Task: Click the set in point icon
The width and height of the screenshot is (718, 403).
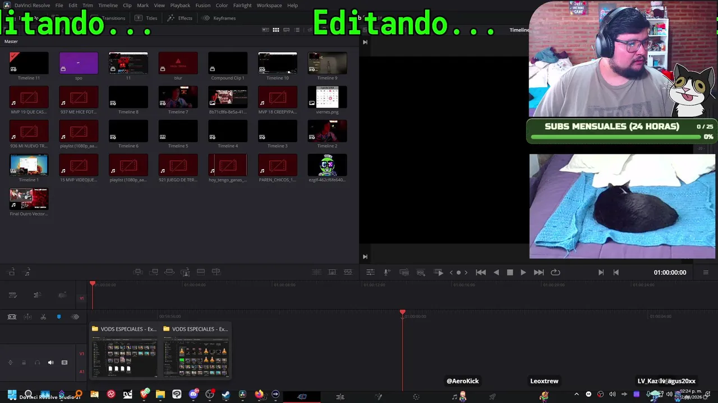Action: tap(601, 273)
